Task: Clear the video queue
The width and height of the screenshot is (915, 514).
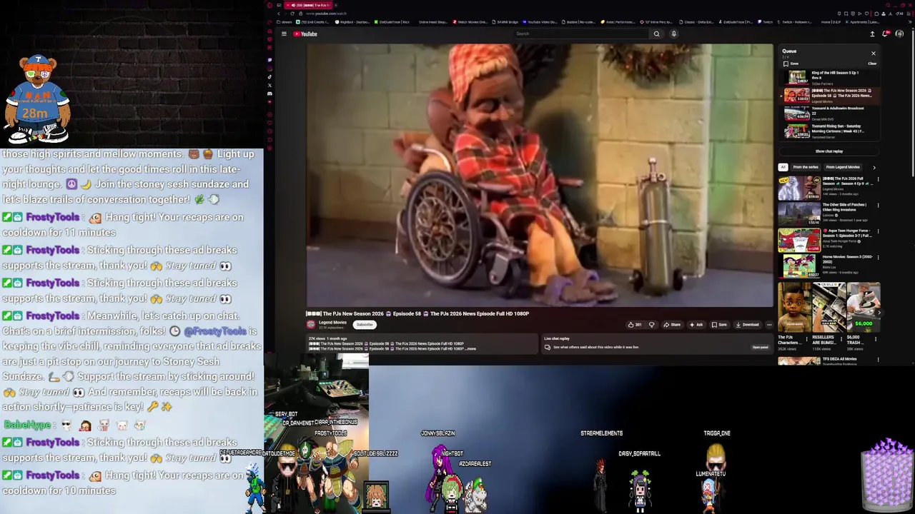Action: [872, 64]
